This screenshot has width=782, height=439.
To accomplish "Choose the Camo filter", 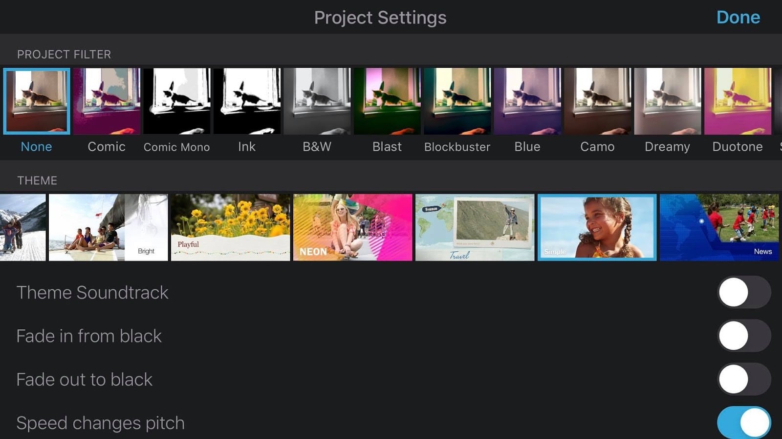I will point(597,101).
